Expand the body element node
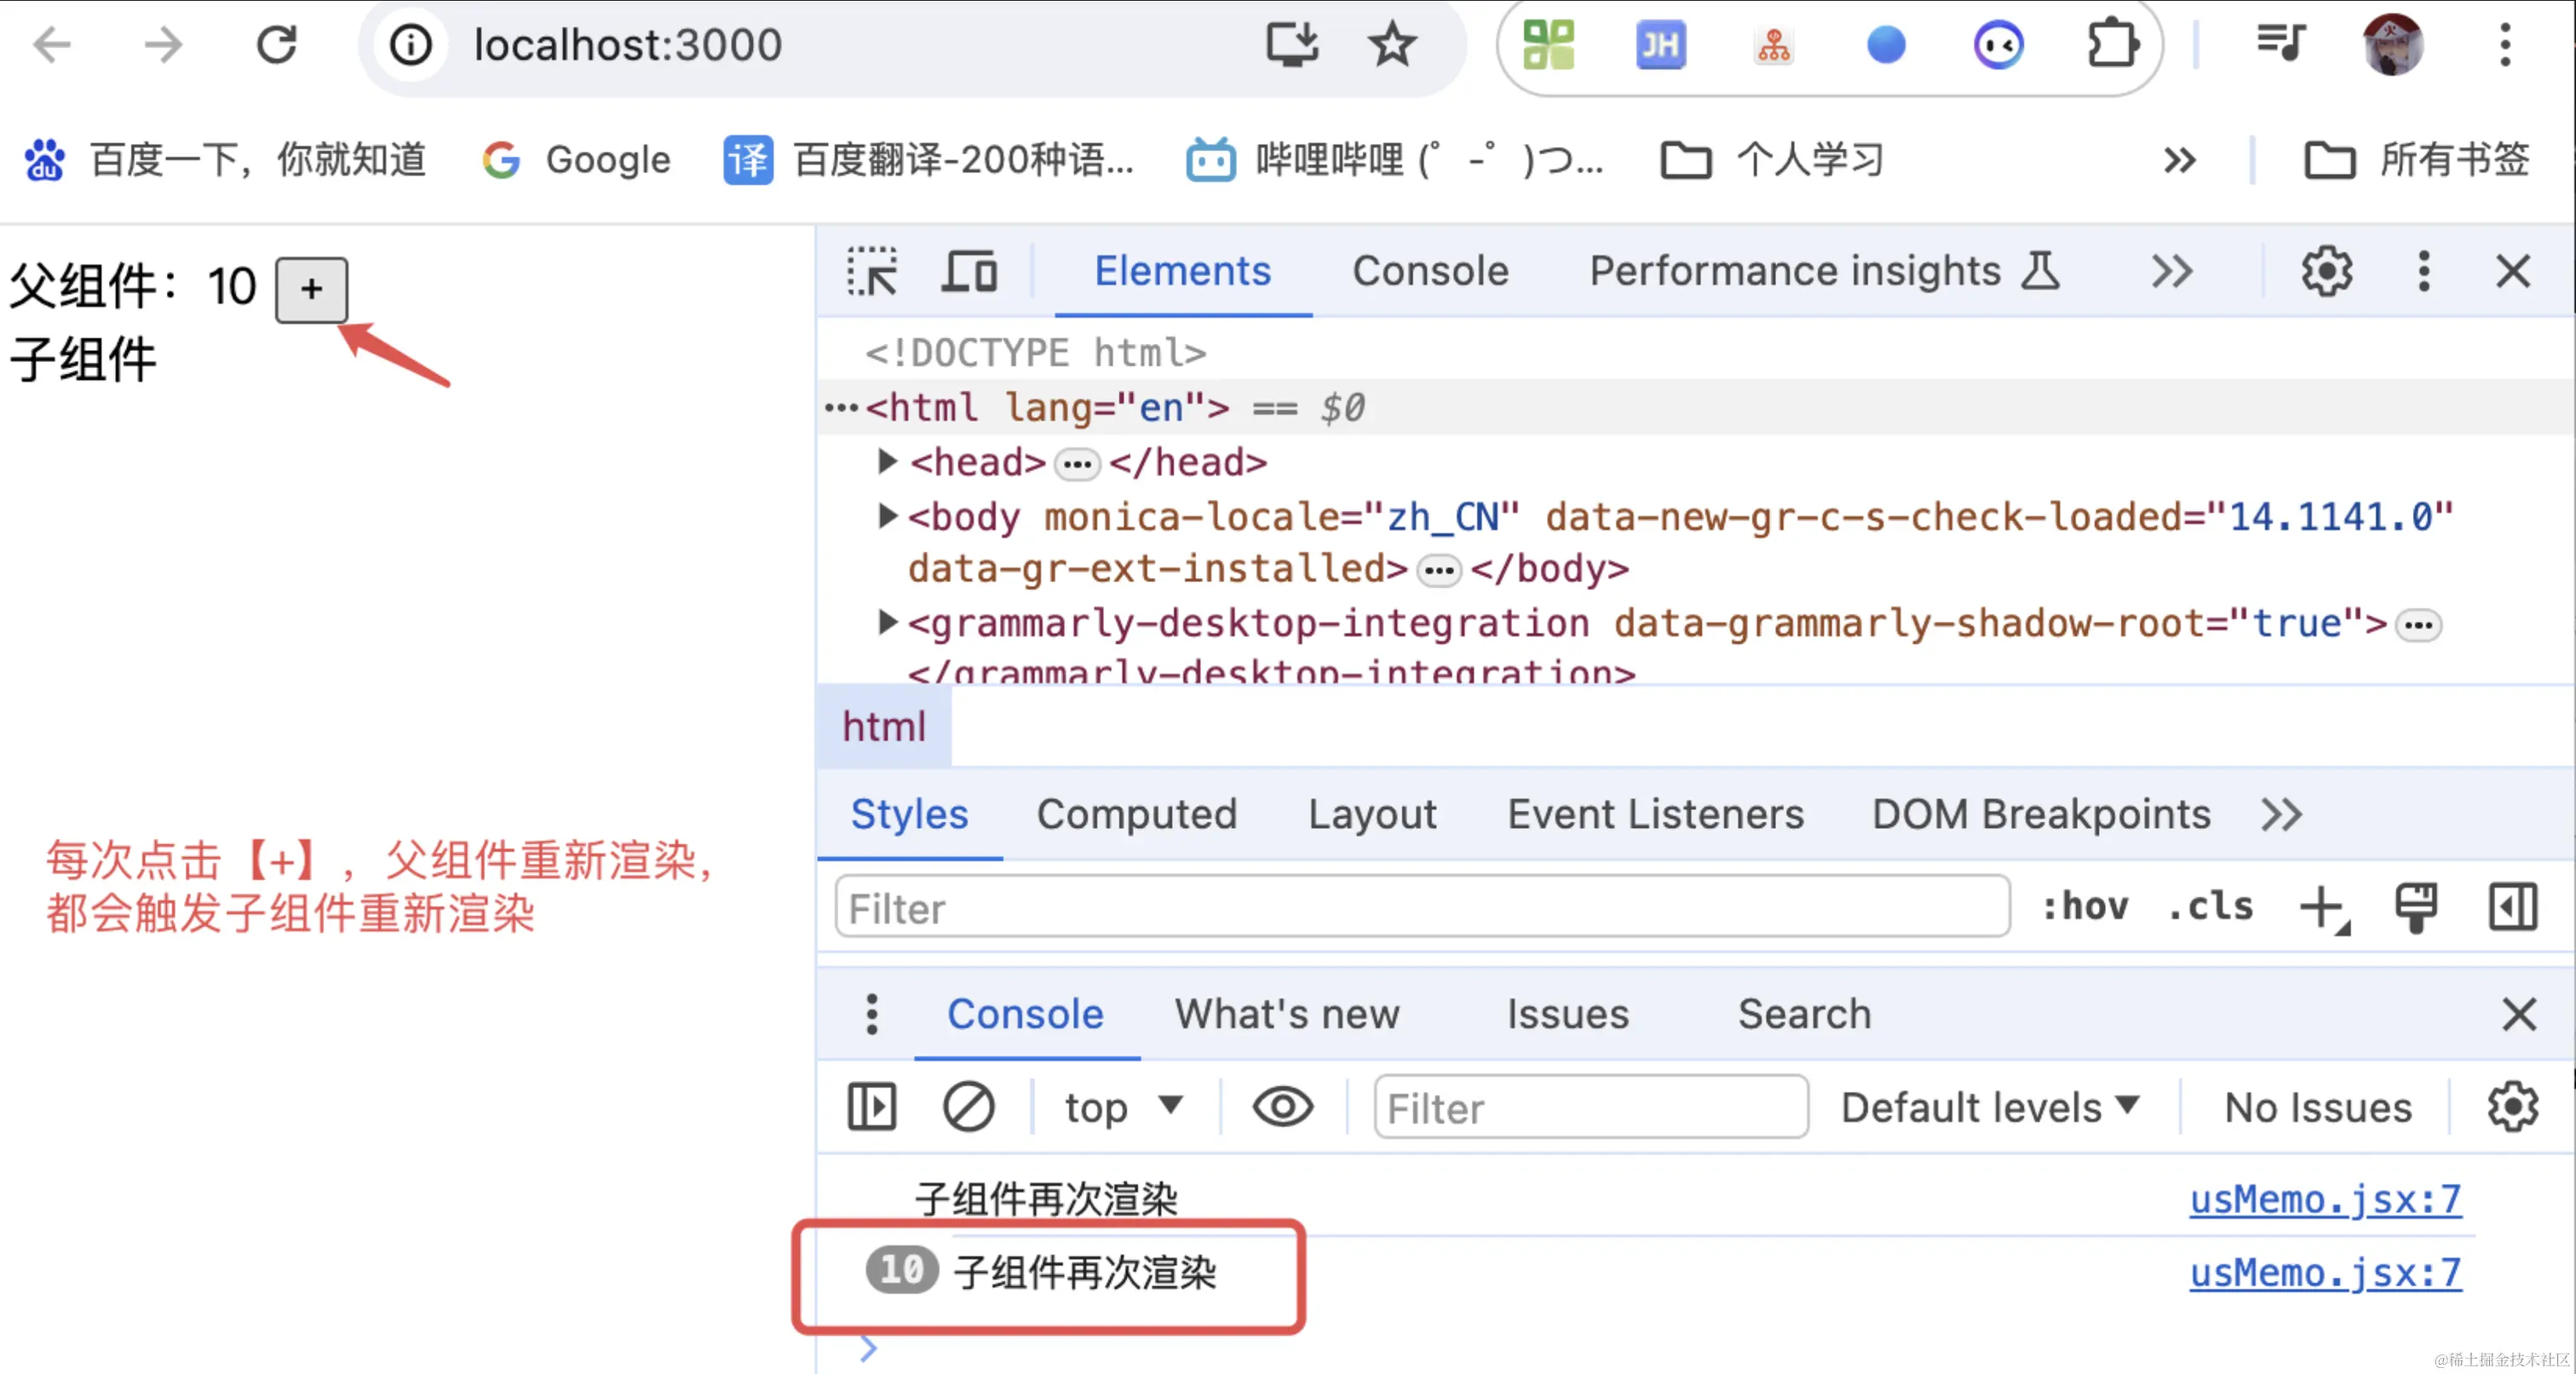 pyautogui.click(x=886, y=516)
